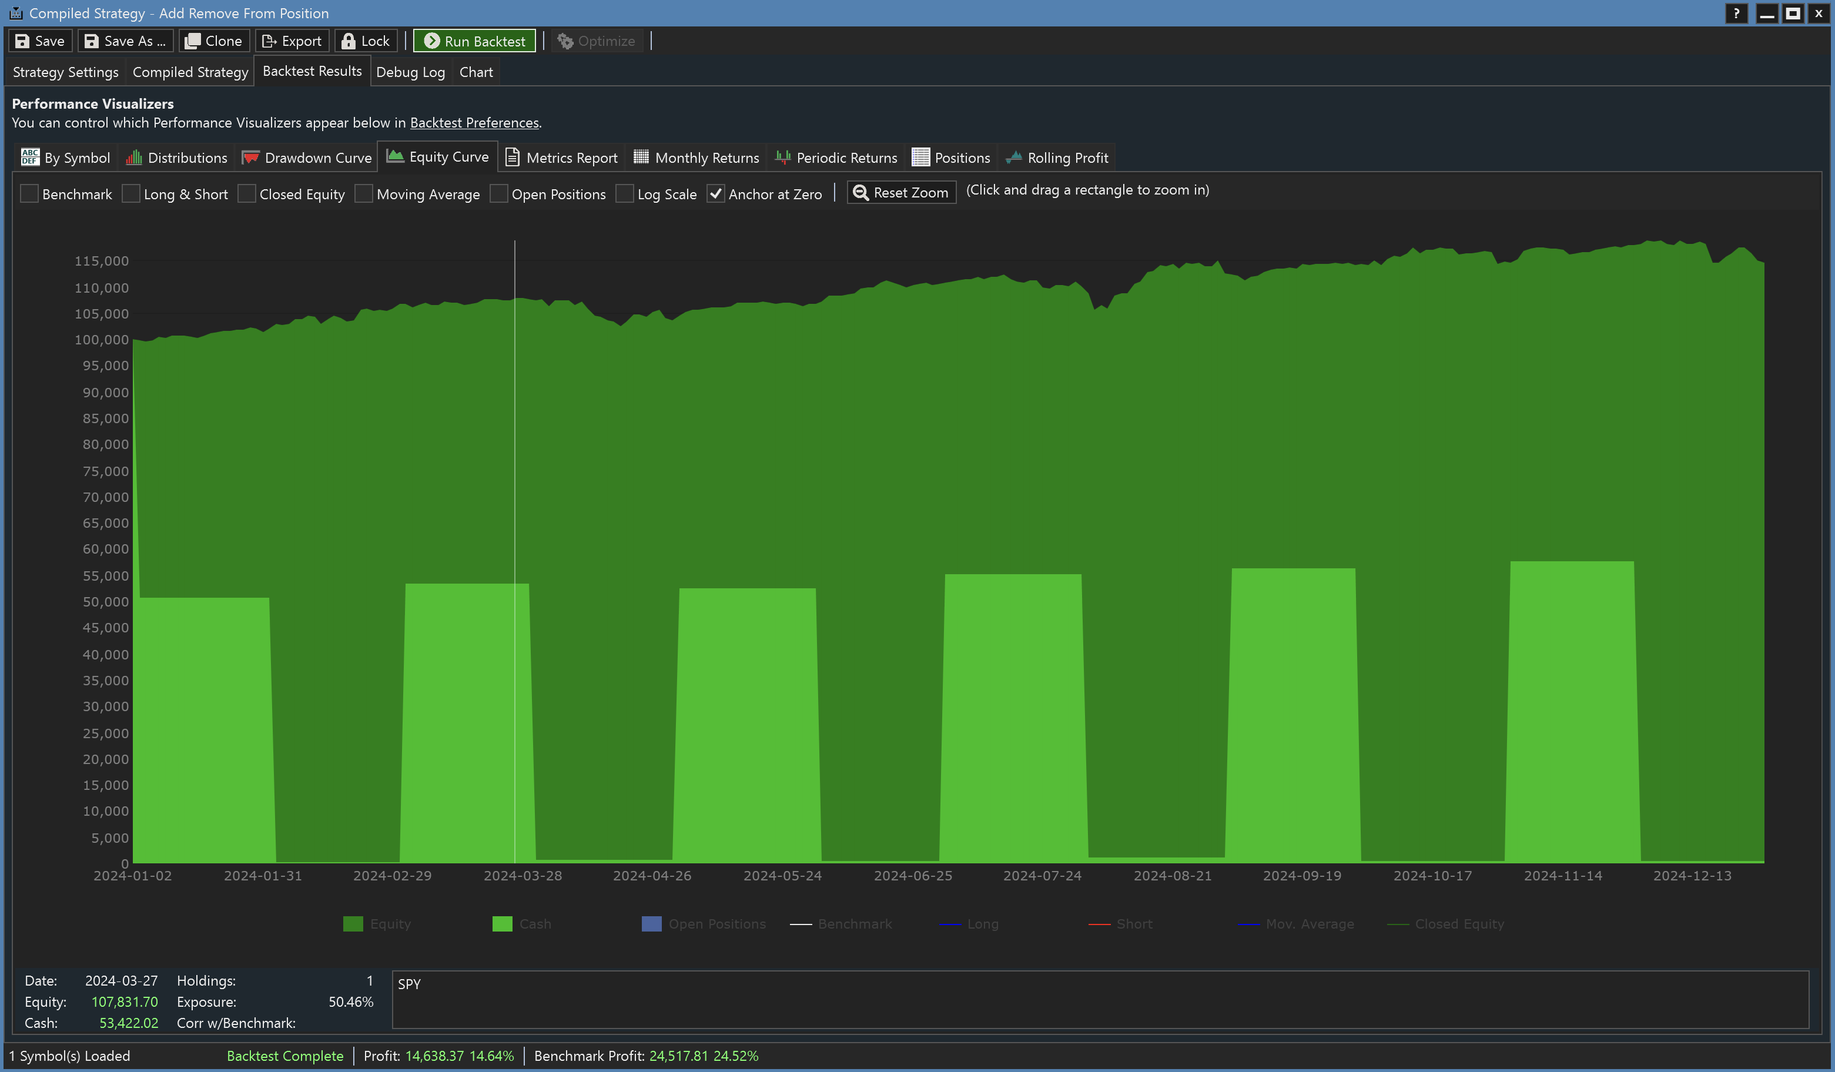Switch to the Debug Log tab
The width and height of the screenshot is (1835, 1072).
pos(410,72)
